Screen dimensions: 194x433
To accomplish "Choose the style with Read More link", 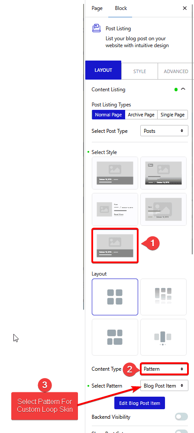I will [115, 209].
